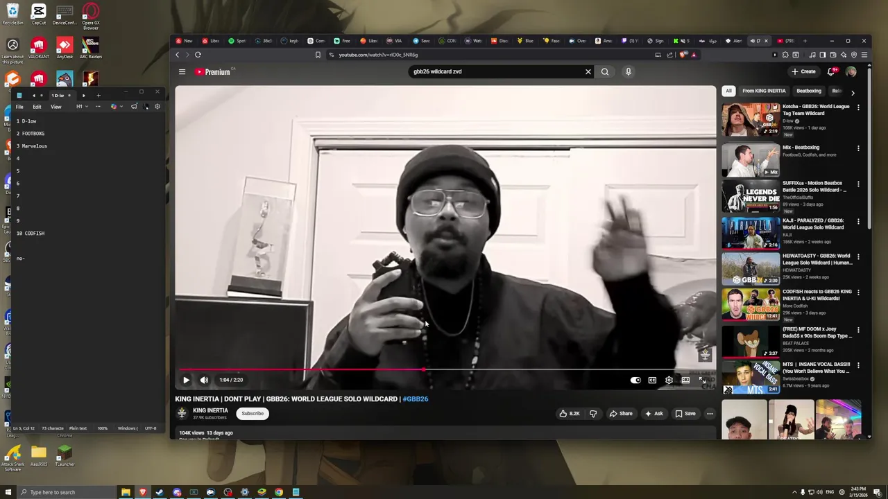
Task: Open File Explorer from taskbar
Action: (126, 492)
